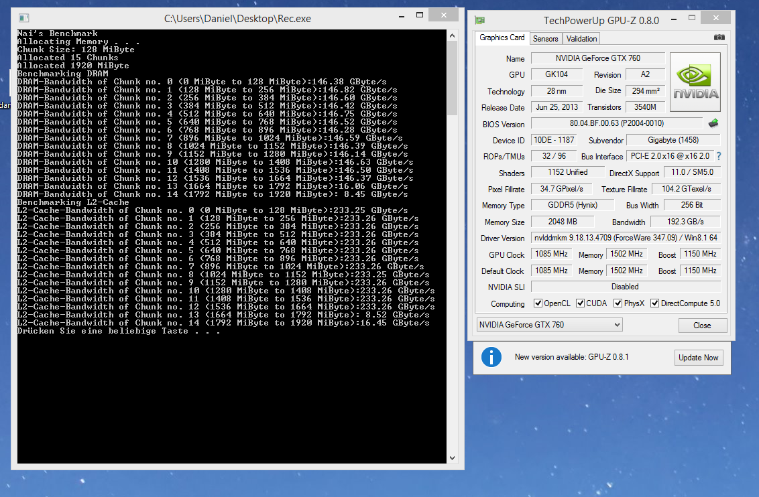Click the Revision field showing A2
Screen dimensions: 759x497
click(x=645, y=74)
